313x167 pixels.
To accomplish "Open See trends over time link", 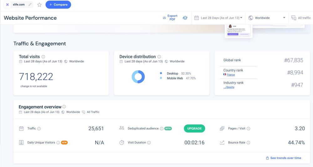I will (283, 158).
